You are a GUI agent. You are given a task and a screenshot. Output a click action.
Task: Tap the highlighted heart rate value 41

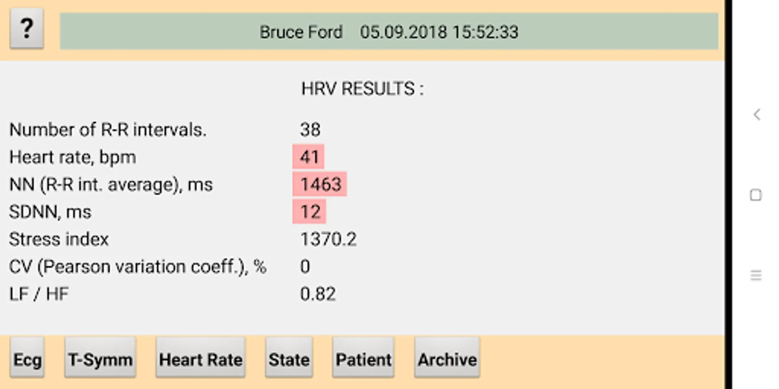309,157
